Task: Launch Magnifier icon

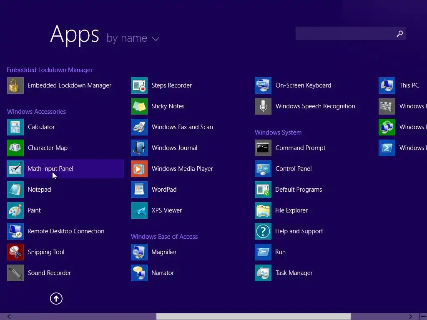Action: [x=139, y=252]
